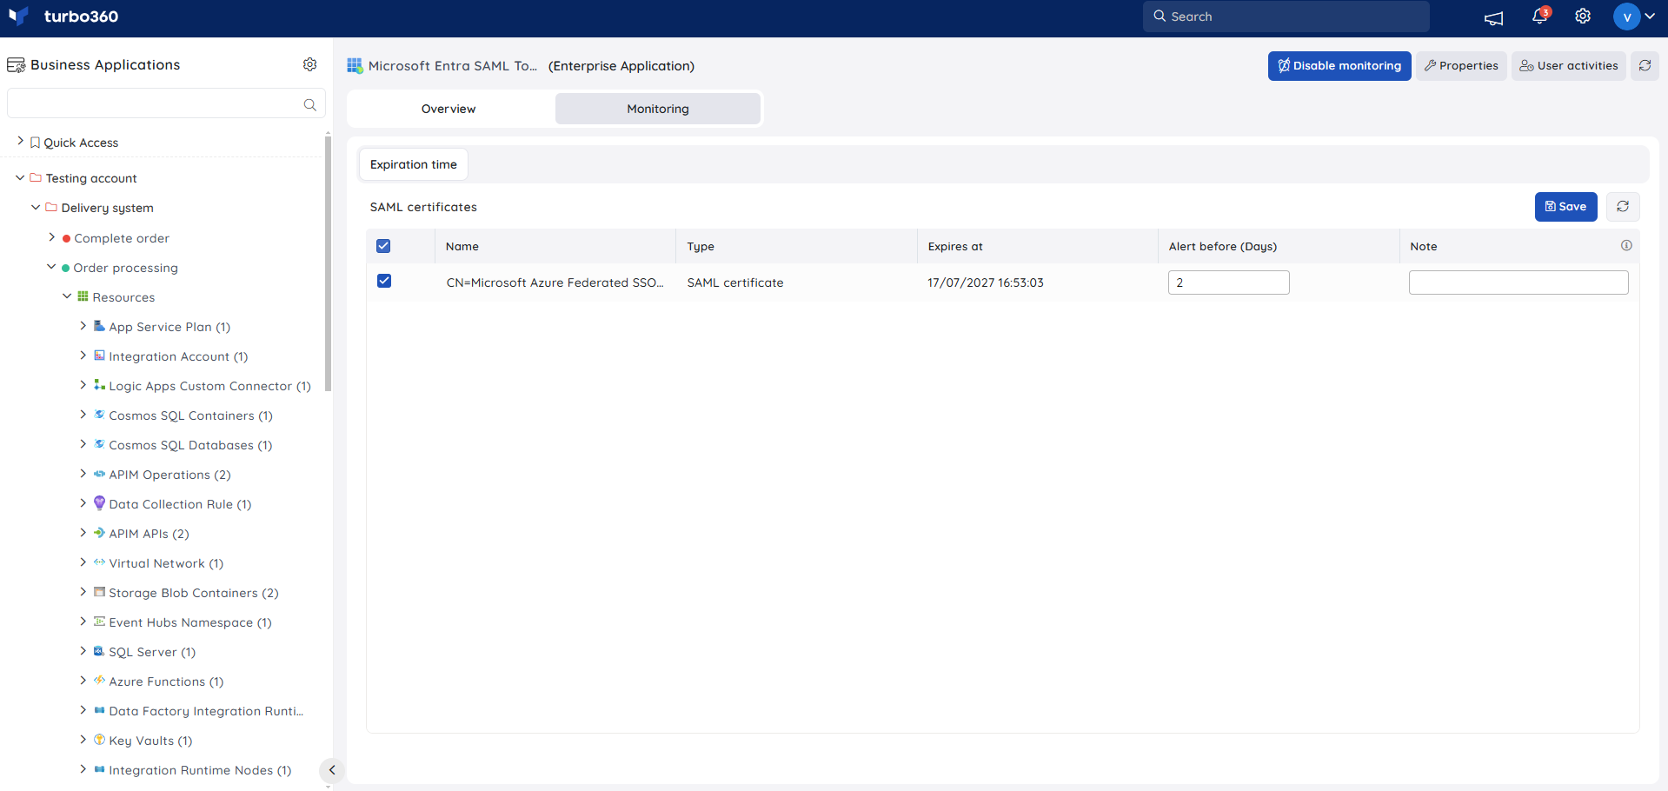Click the Disable monitoring button

coord(1339,65)
